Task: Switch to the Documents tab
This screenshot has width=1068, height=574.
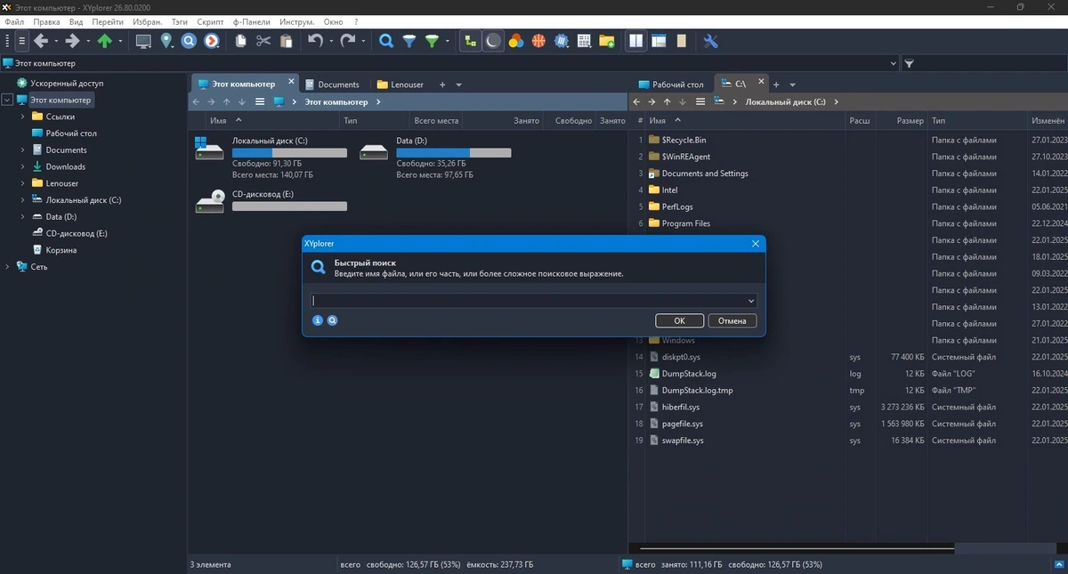Action: pyautogui.click(x=333, y=85)
